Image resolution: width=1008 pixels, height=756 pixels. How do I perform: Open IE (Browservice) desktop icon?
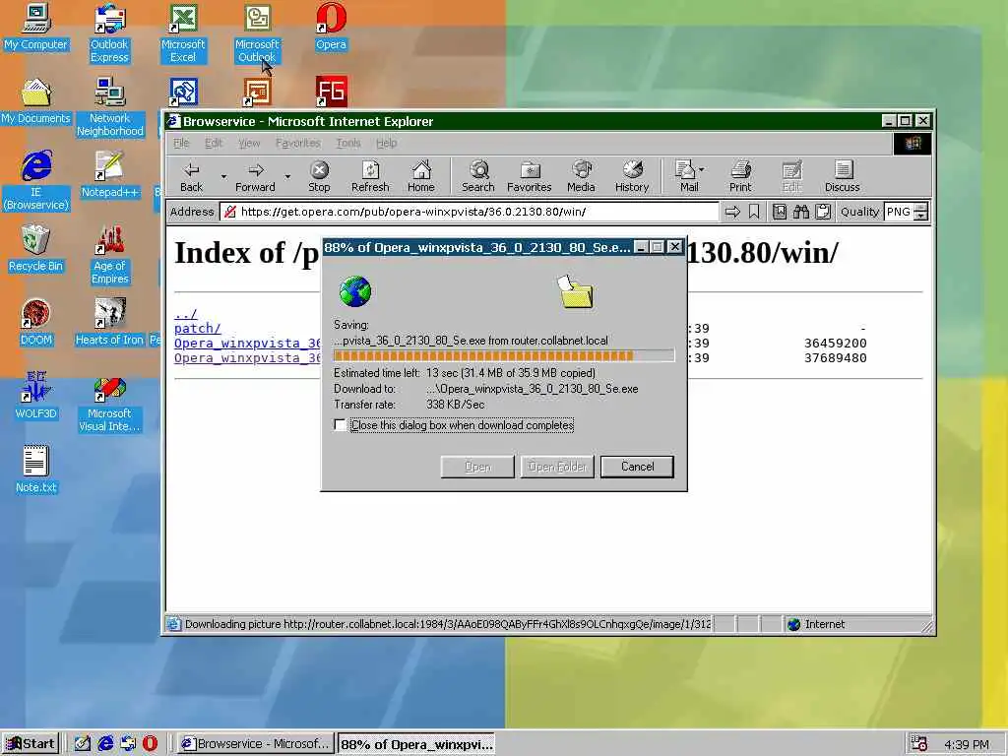pyautogui.click(x=35, y=181)
